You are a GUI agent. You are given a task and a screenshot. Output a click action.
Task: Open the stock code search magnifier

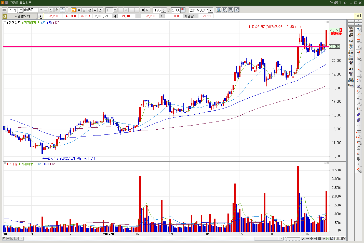click(46, 10)
